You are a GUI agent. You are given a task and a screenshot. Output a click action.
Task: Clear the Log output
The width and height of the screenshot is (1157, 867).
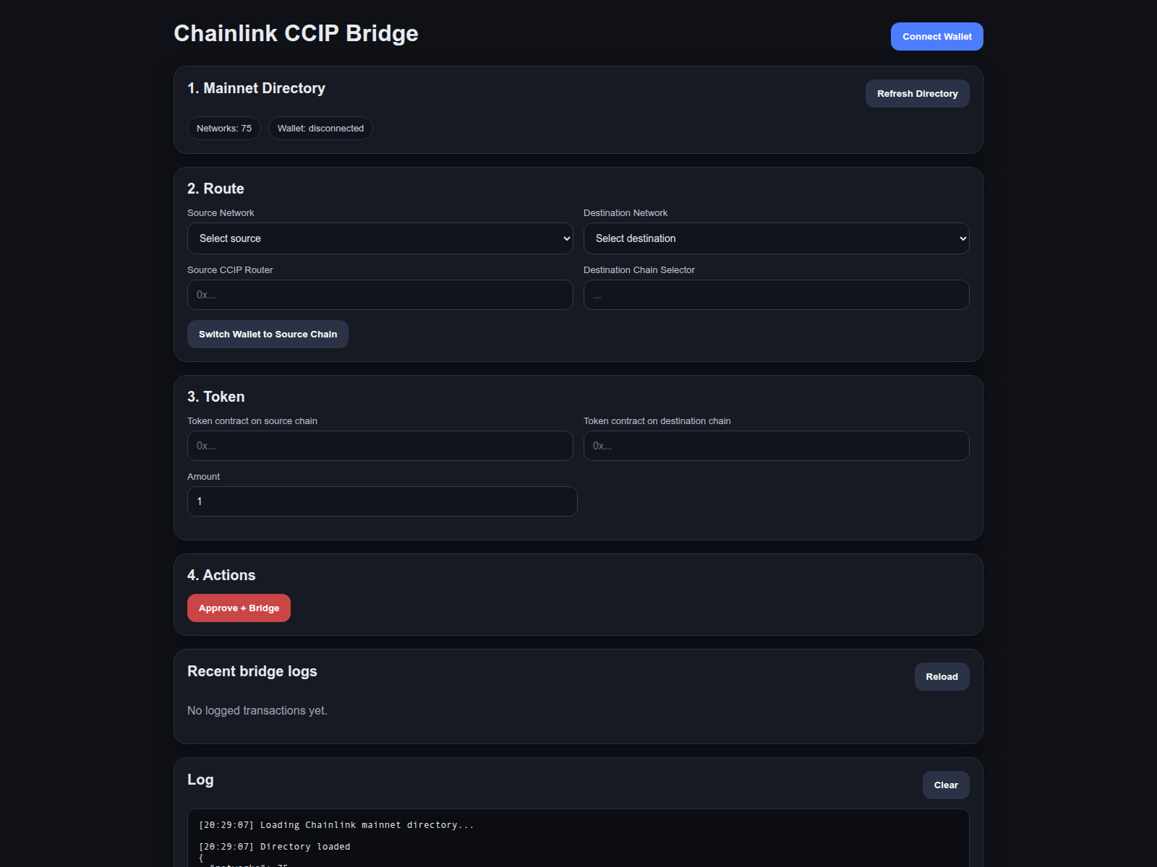click(946, 785)
